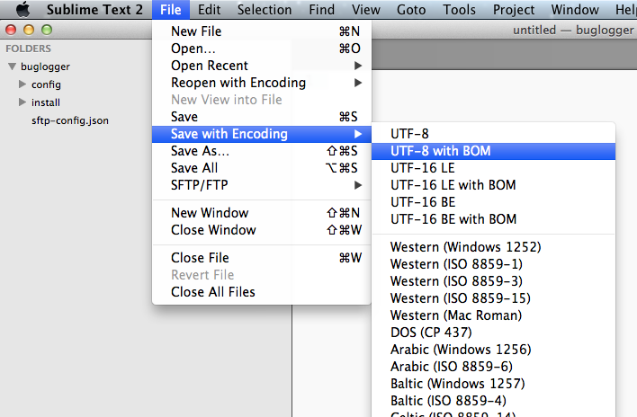Select Save in the File menu
This screenshot has height=417, width=637.
click(x=262, y=117)
